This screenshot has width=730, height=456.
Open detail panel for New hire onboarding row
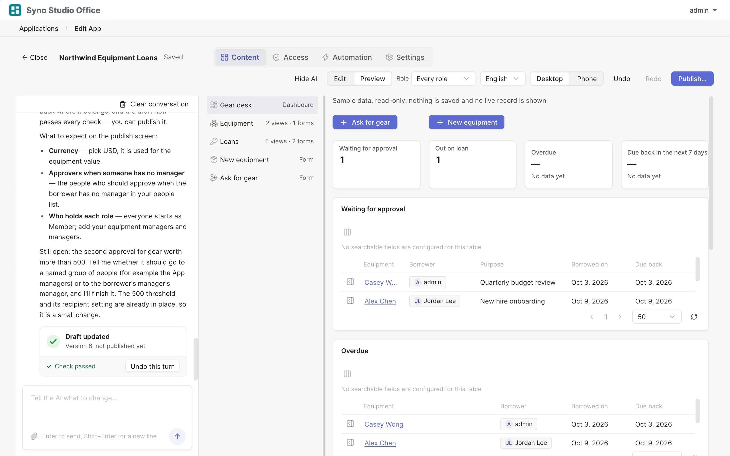(x=350, y=301)
